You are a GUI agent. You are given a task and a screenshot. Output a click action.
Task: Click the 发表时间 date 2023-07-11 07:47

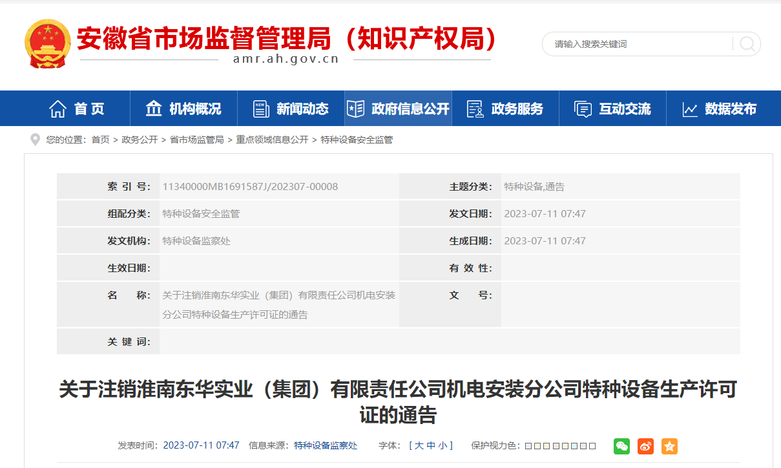click(x=201, y=445)
